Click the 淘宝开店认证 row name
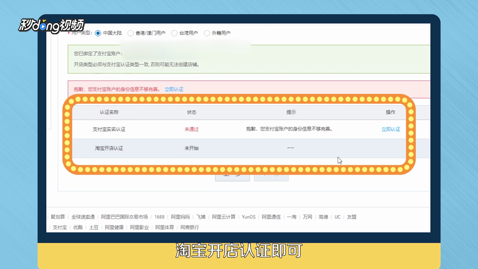The height and width of the screenshot is (269, 478). click(x=109, y=148)
